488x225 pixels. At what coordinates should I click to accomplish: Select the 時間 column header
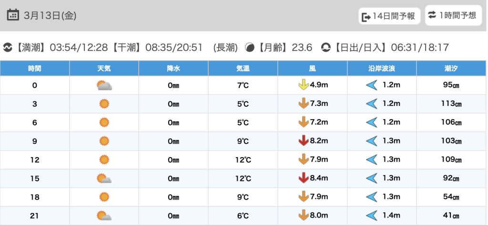click(35, 68)
